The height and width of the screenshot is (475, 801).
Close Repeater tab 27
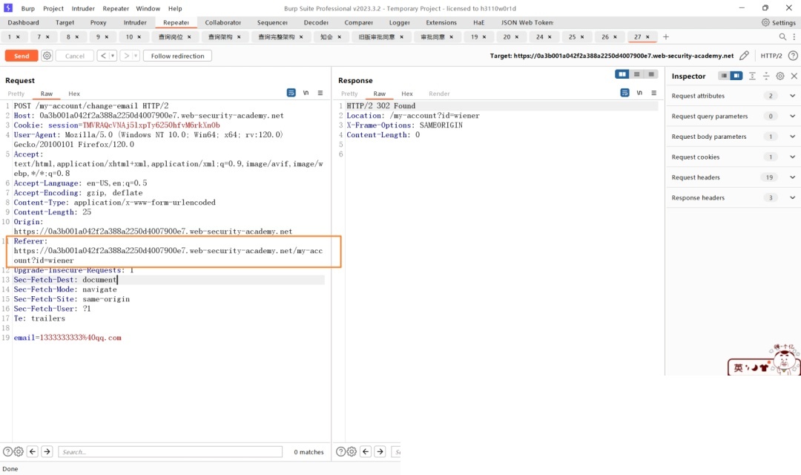click(647, 37)
